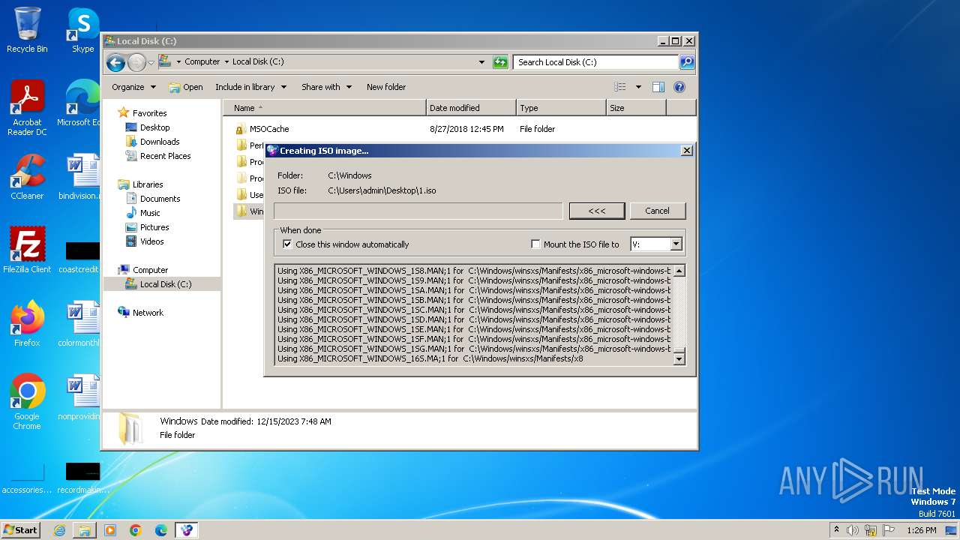Image resolution: width=960 pixels, height=540 pixels.
Task: Expand Computer breadcrumb arrow
Action: click(x=226, y=62)
